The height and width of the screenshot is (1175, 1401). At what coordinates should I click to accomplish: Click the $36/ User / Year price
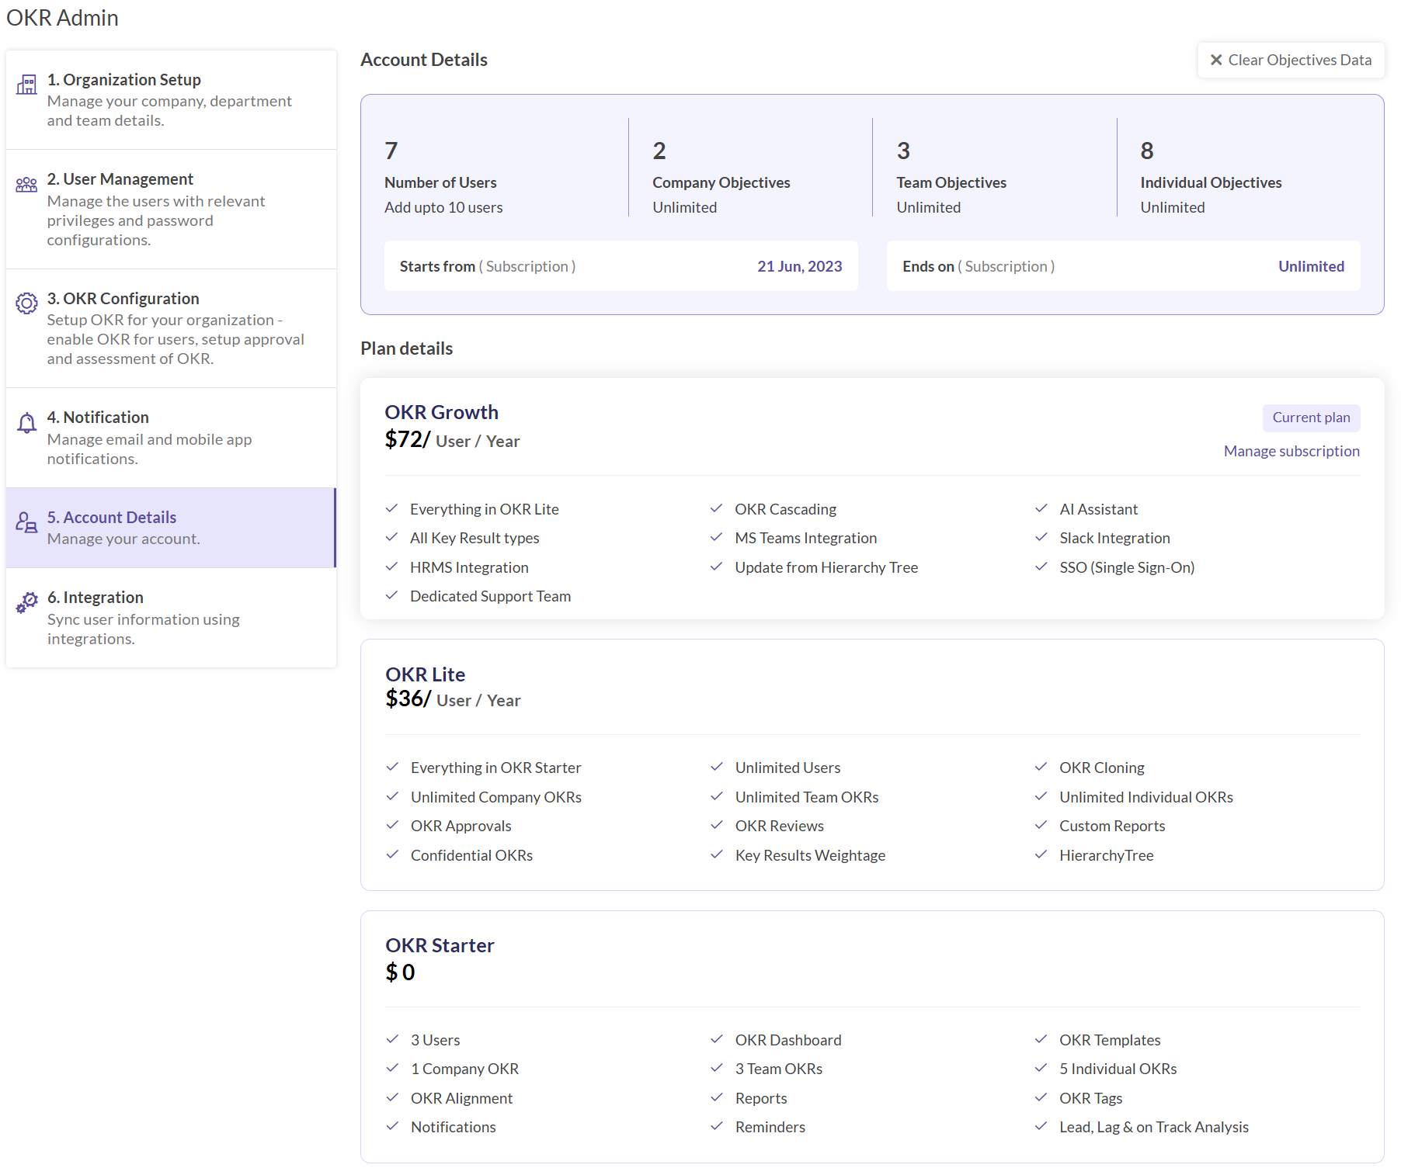(x=453, y=698)
